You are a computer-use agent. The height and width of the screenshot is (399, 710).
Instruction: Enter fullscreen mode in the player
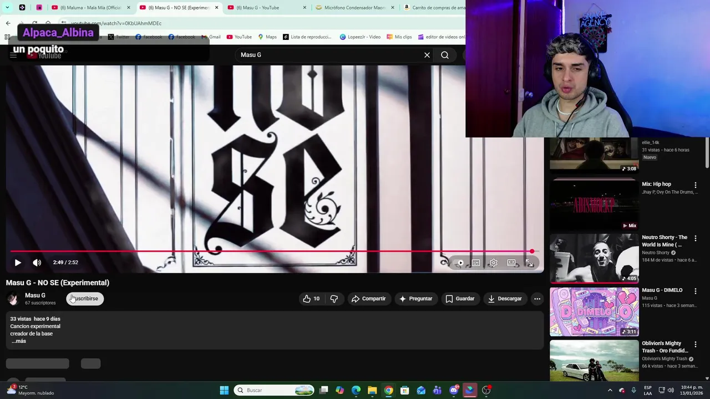click(529, 263)
